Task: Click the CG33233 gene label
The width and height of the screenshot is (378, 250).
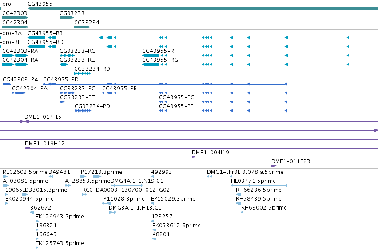Action: click(72, 13)
